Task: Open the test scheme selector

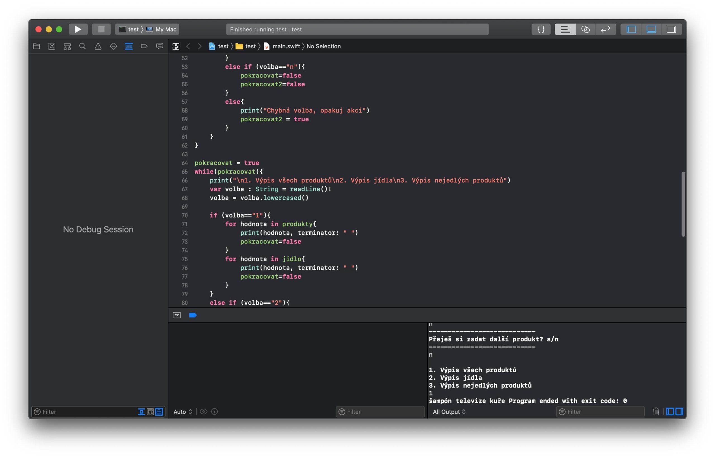Action: pos(129,29)
